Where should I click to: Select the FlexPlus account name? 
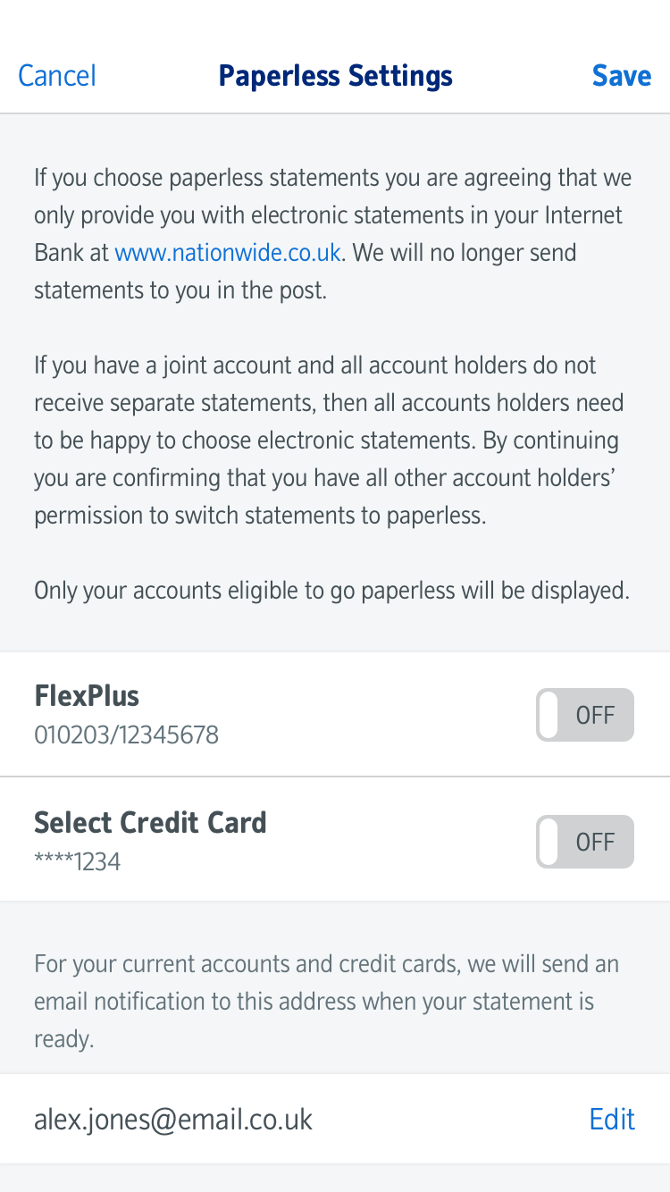(87, 696)
